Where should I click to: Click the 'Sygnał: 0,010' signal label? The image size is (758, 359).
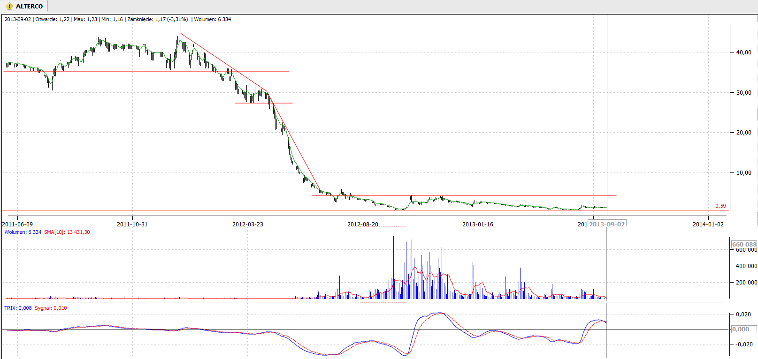point(51,308)
